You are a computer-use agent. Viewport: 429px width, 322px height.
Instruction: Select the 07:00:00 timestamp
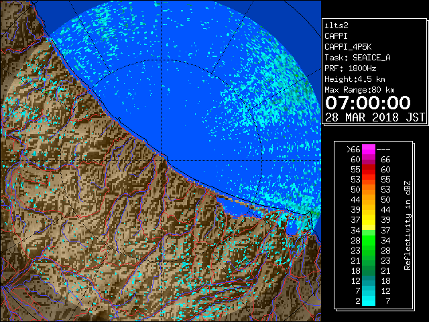(x=368, y=103)
